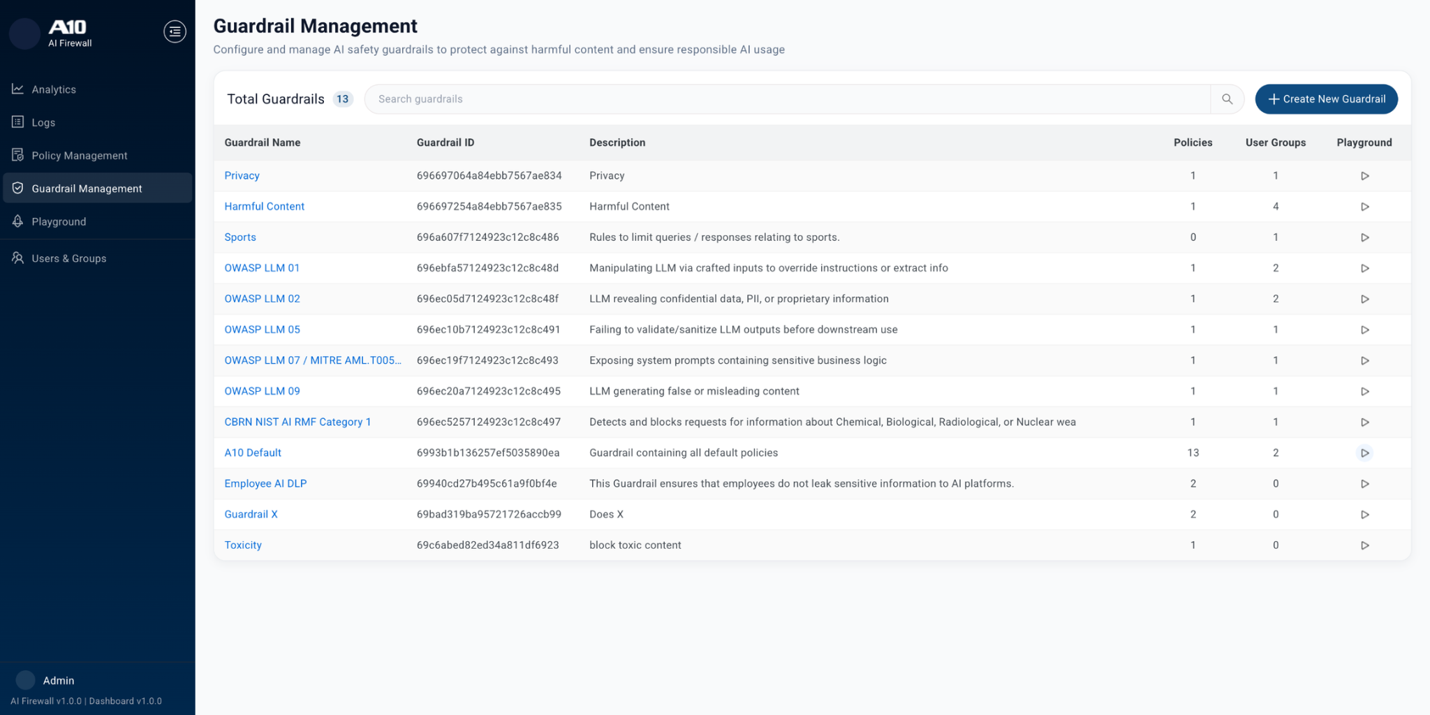The height and width of the screenshot is (715, 1430).
Task: Open the CBRN NIST AI RMF Category 1 link
Action: tap(297, 422)
